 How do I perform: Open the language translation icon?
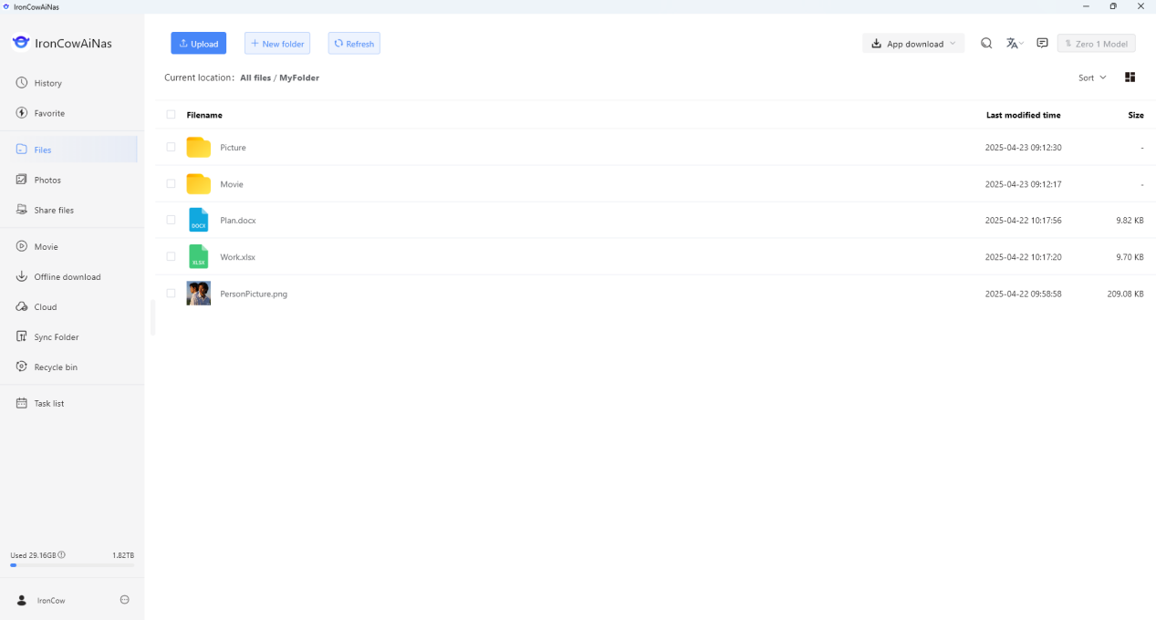pyautogui.click(x=1013, y=44)
